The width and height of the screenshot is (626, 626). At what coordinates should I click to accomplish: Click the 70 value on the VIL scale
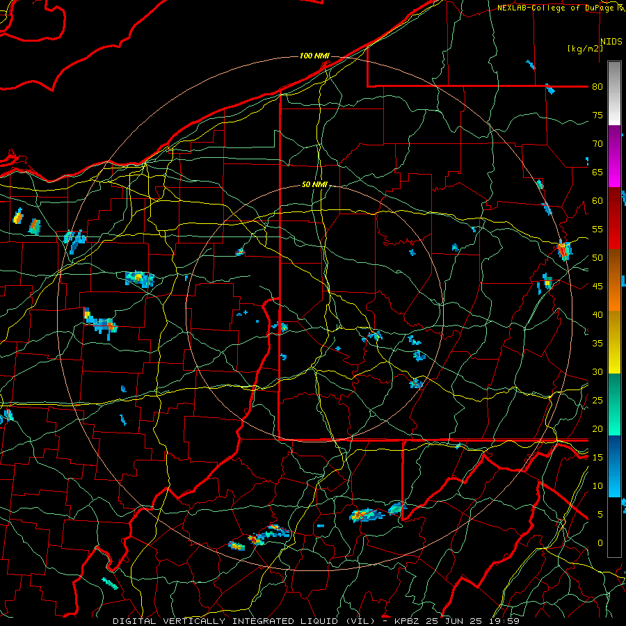tap(597, 144)
